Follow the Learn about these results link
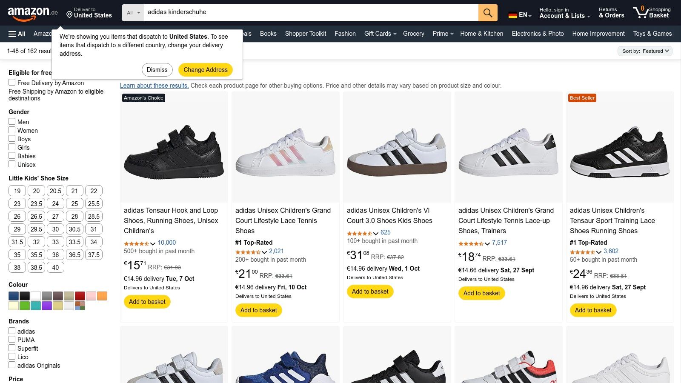The width and height of the screenshot is (681, 383). click(x=154, y=86)
